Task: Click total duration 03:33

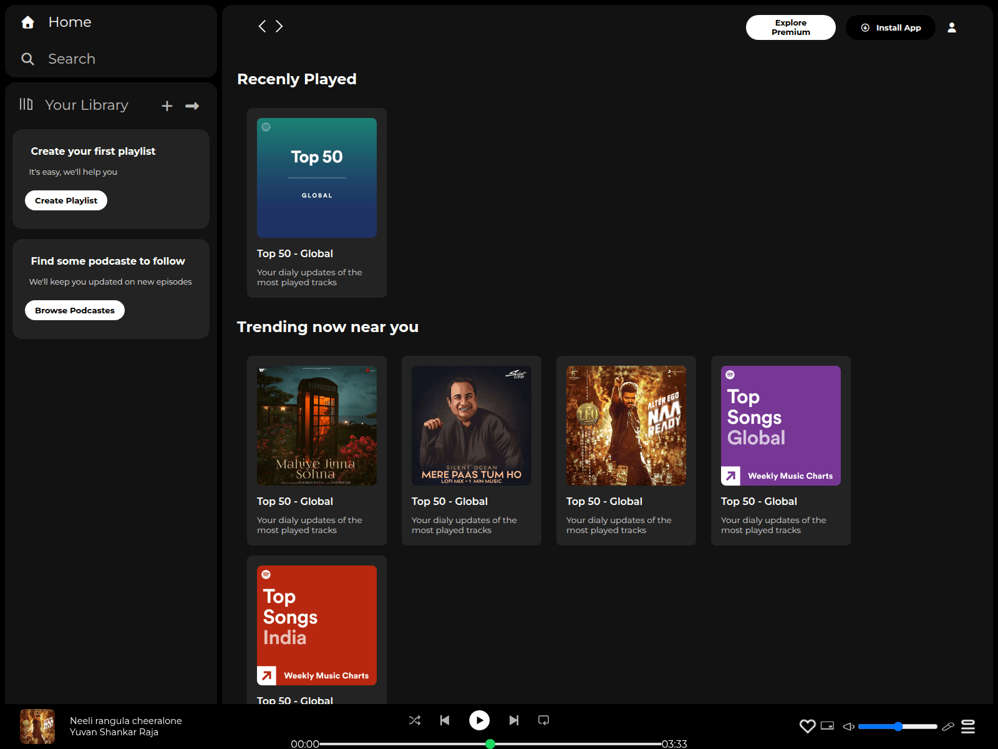Action: coord(674,744)
